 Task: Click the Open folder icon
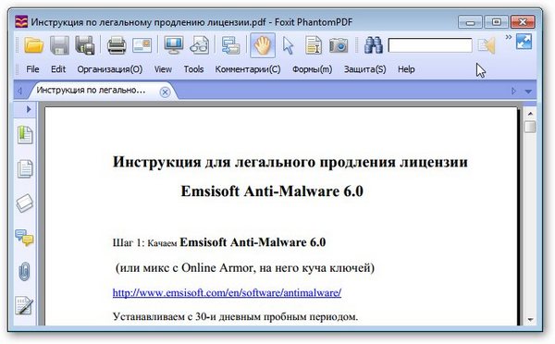33,45
